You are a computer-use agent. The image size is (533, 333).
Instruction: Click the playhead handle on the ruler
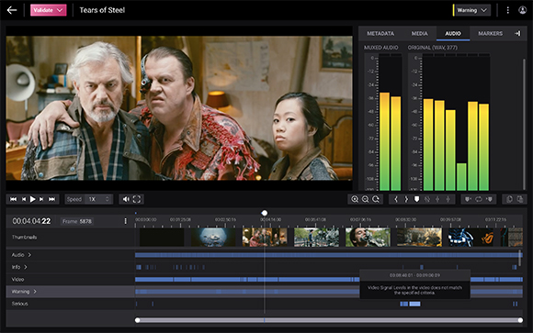[264, 213]
